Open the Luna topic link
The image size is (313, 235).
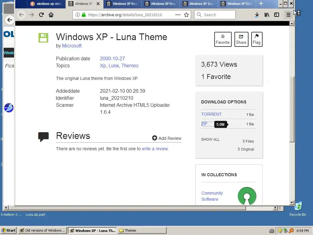tap(114, 66)
